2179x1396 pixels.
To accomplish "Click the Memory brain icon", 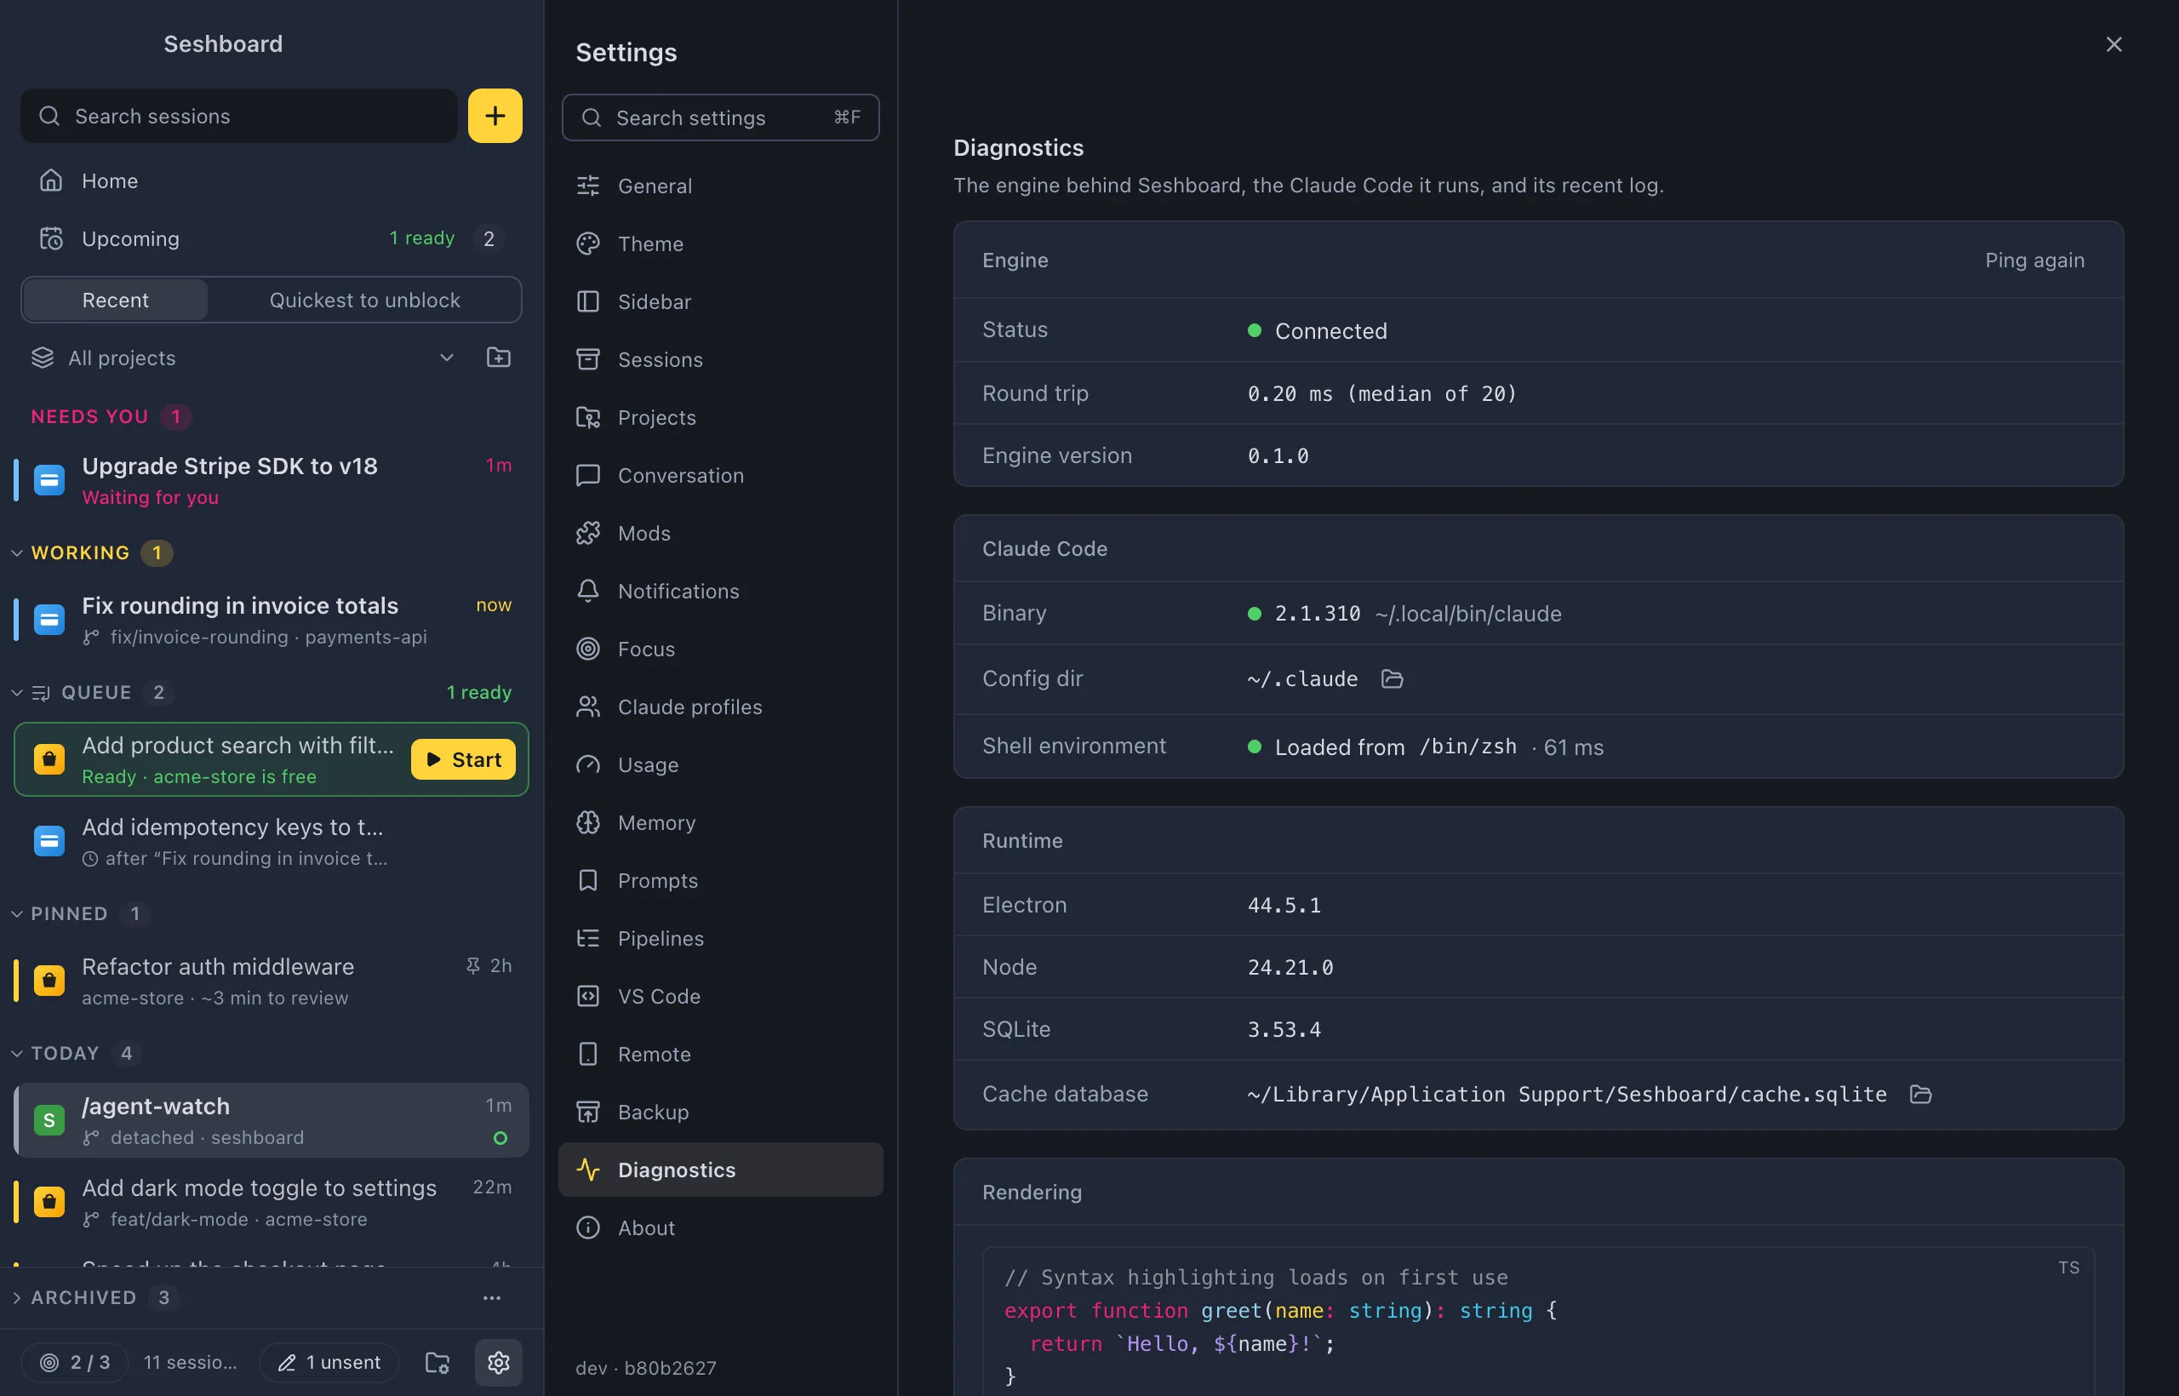I will click(x=588, y=822).
